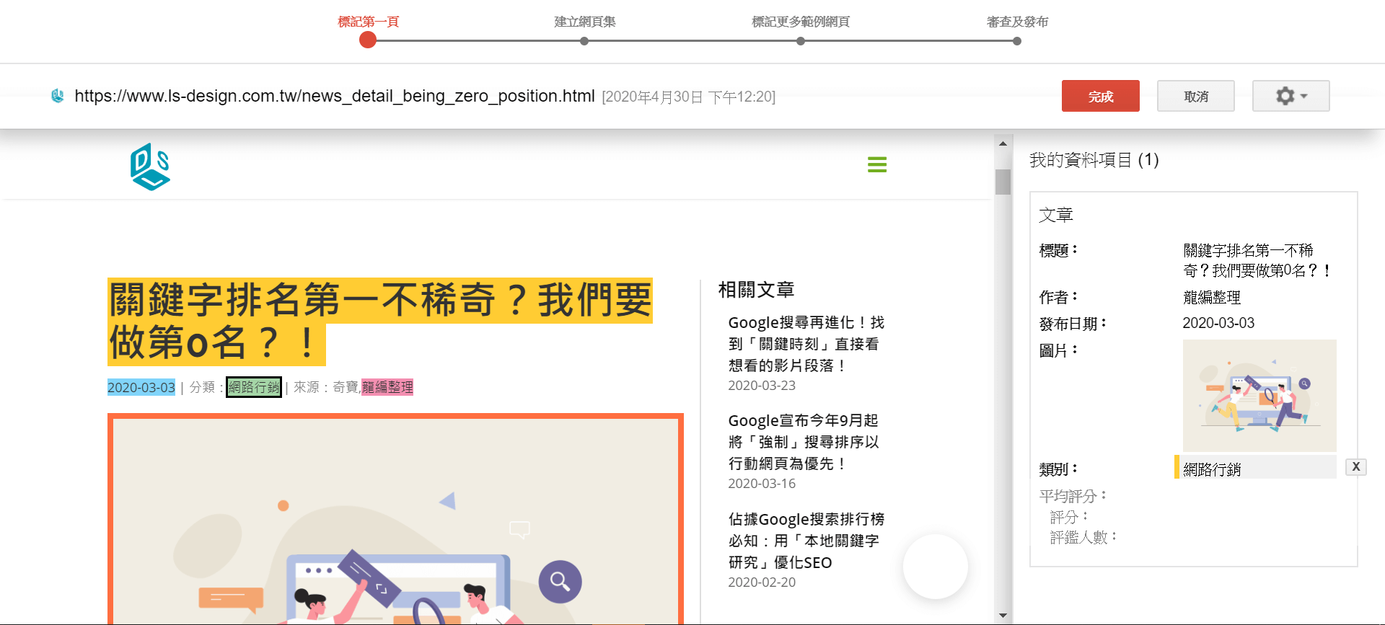The width and height of the screenshot is (1385, 625).
Task: Click the pink highlighted 龍編整理 author
Action: click(x=387, y=387)
